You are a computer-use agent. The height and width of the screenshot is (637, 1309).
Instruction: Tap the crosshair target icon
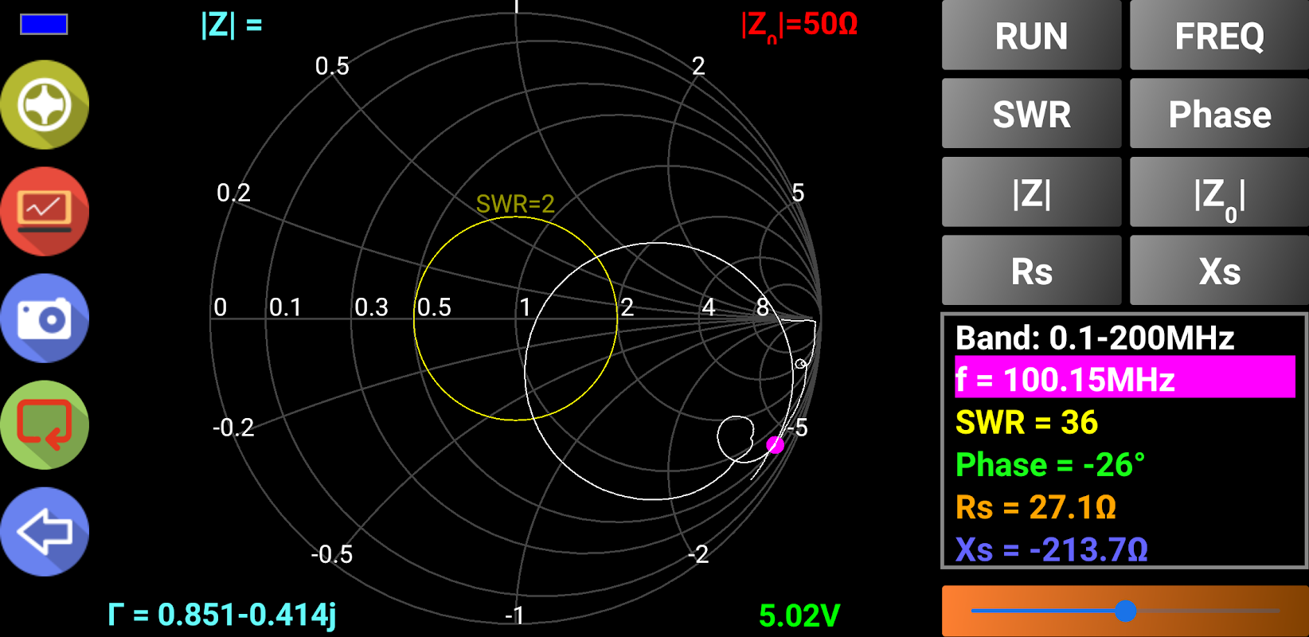point(45,105)
